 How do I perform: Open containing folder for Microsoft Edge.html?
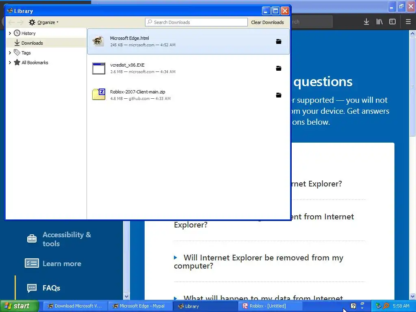pos(279,42)
